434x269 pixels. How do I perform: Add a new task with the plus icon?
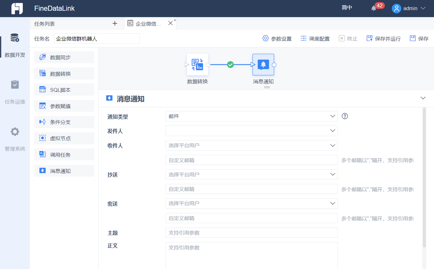pos(115,23)
